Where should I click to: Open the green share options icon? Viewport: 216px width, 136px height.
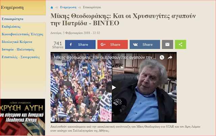[x=181, y=44]
